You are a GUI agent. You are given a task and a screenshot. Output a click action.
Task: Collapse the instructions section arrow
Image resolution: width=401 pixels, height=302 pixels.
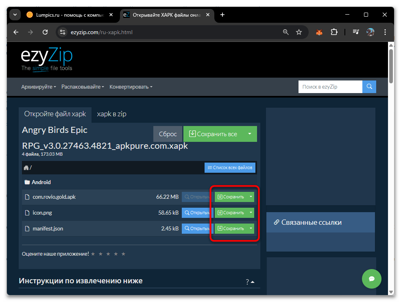coord(253,282)
